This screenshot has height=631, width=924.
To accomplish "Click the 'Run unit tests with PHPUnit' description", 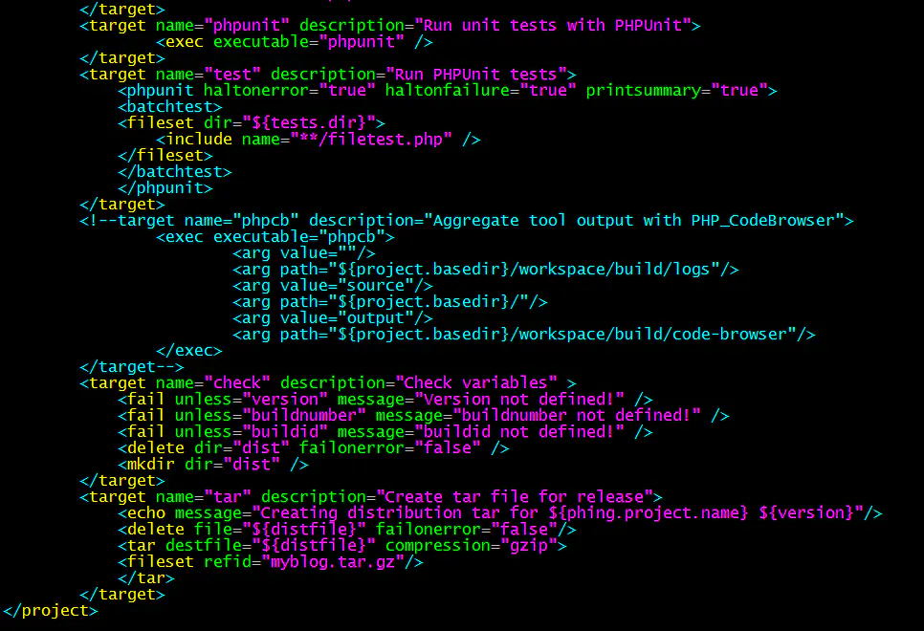I will coord(553,26).
